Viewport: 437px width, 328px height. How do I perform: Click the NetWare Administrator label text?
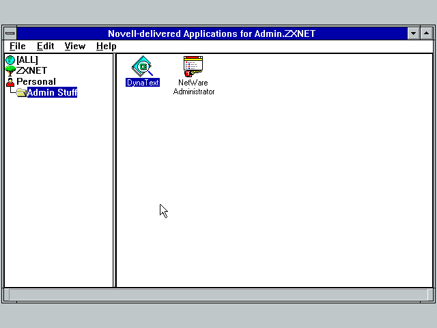click(194, 87)
